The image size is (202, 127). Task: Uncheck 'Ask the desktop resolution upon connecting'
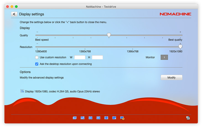click(x=37, y=64)
